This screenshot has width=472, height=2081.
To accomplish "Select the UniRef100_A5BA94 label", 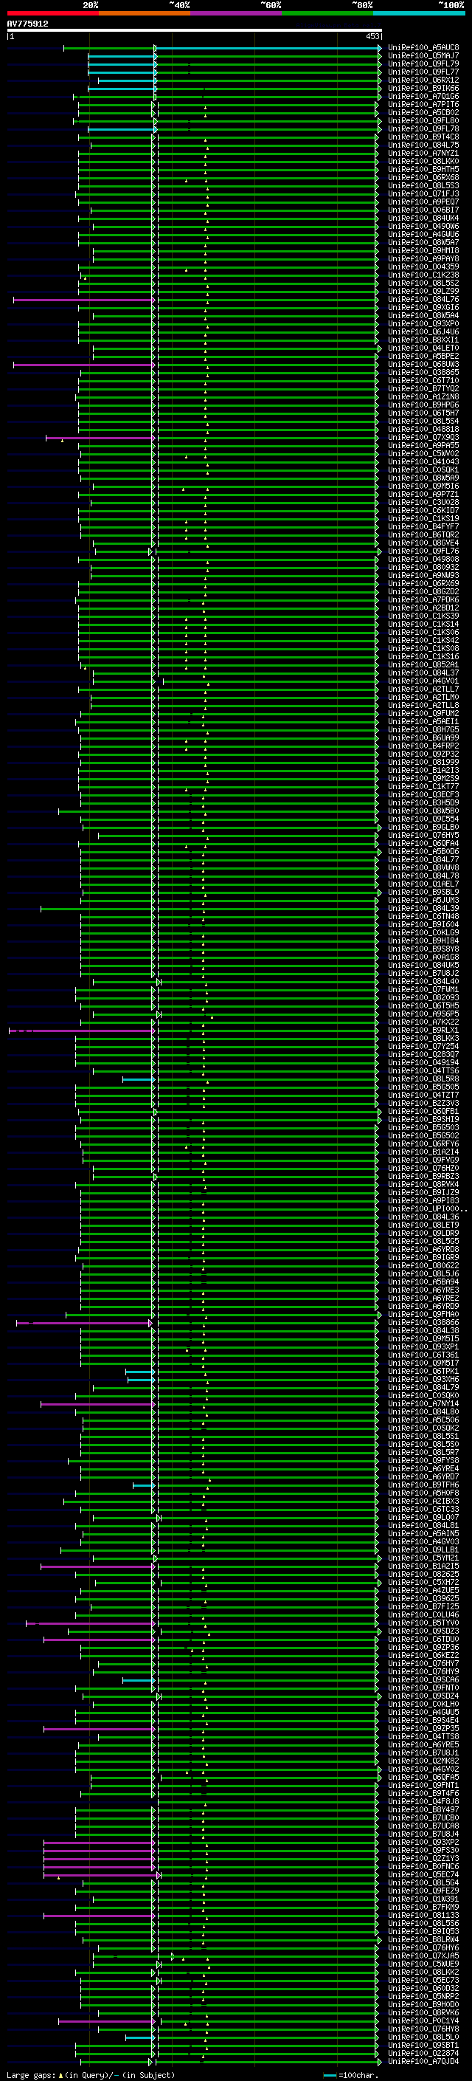I will [423, 1282].
